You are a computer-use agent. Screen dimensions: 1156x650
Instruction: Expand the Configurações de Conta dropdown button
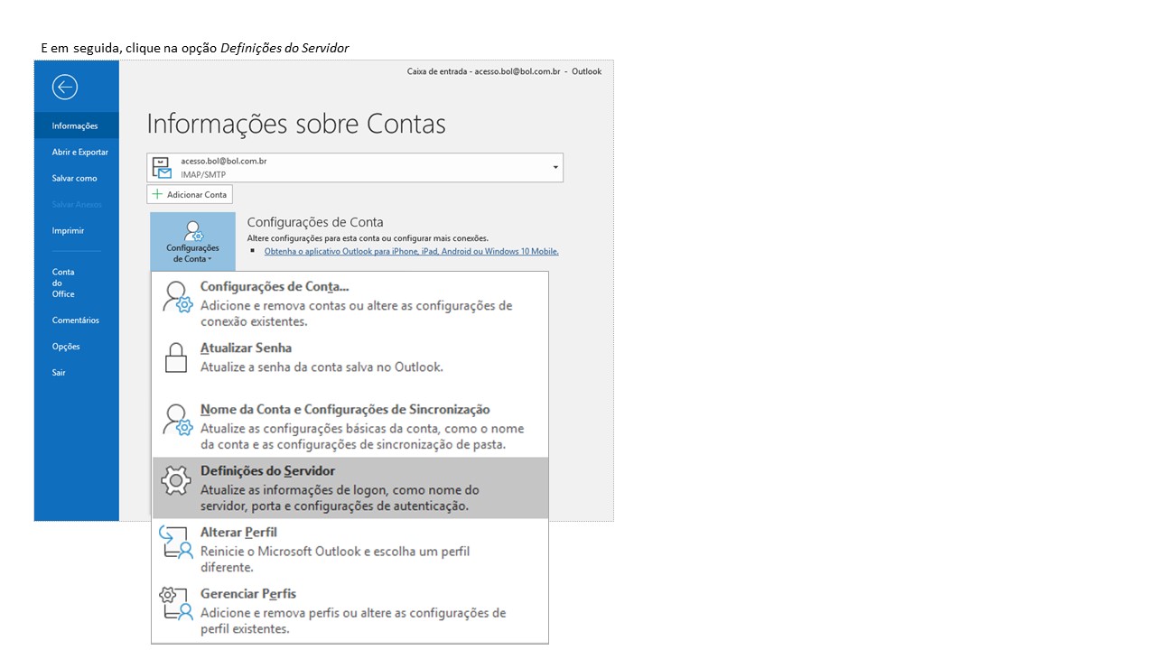click(192, 241)
